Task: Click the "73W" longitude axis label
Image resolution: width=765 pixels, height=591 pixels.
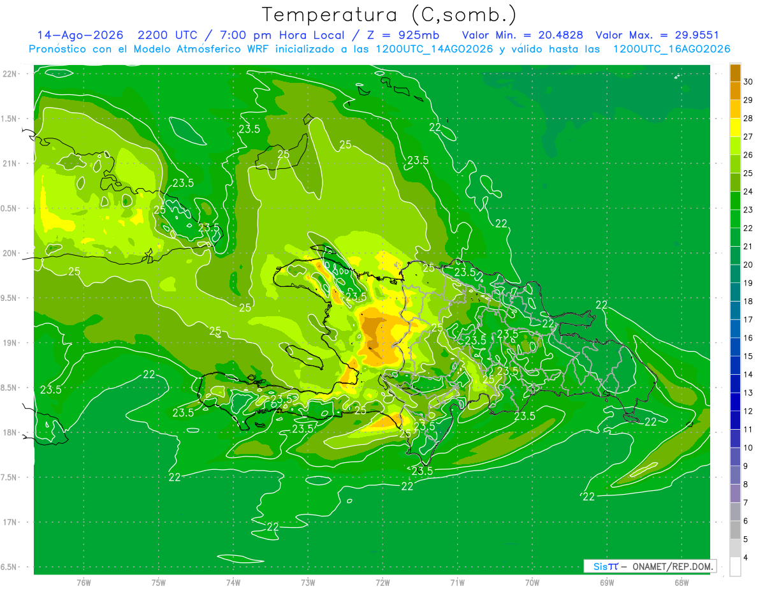Action: (308, 583)
